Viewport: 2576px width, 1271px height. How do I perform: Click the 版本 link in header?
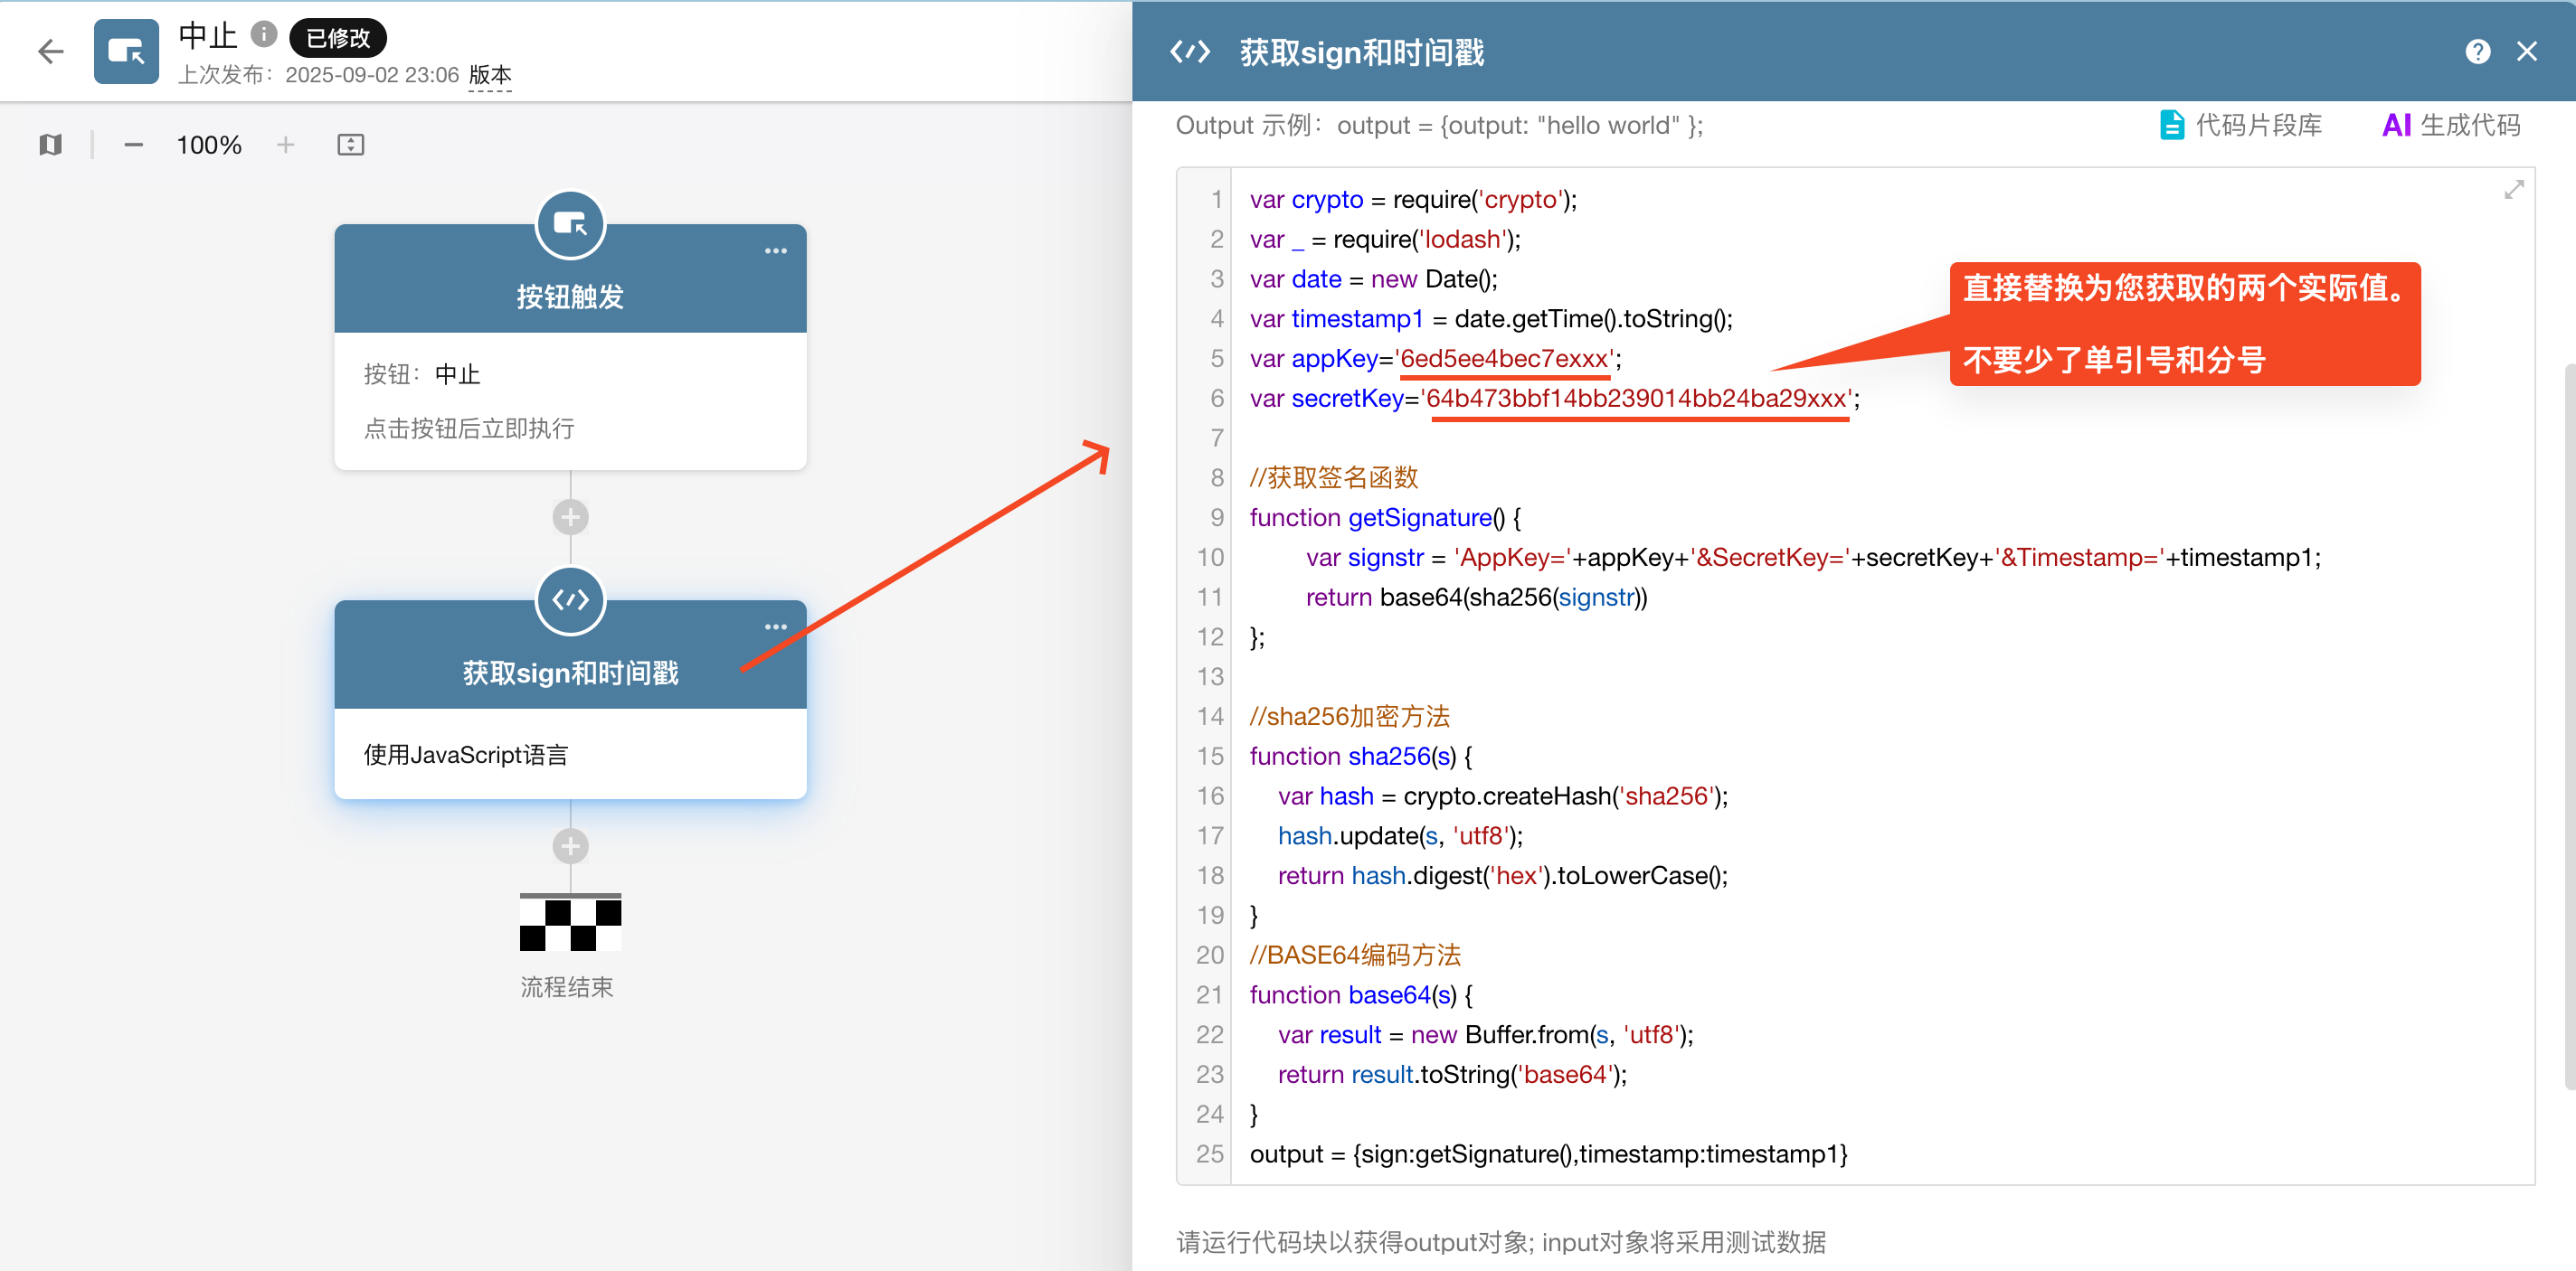coord(490,75)
